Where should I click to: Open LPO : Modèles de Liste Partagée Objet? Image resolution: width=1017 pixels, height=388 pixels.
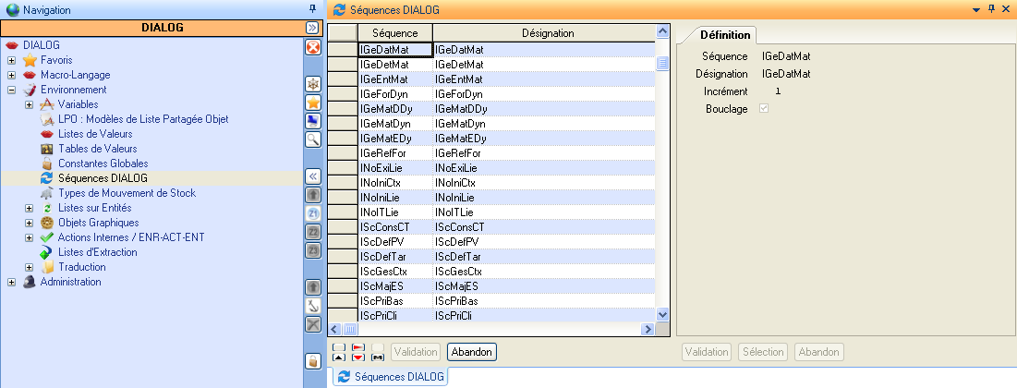coord(143,119)
